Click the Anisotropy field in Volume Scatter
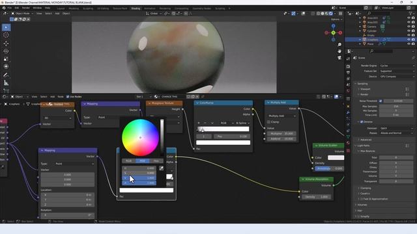Viewport: 417px width, 234px height. [x=329, y=168]
